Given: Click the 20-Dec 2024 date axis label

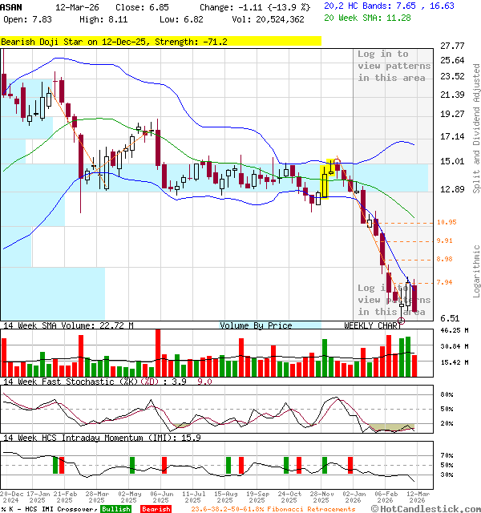Looking at the screenshot, I should point(11,497).
